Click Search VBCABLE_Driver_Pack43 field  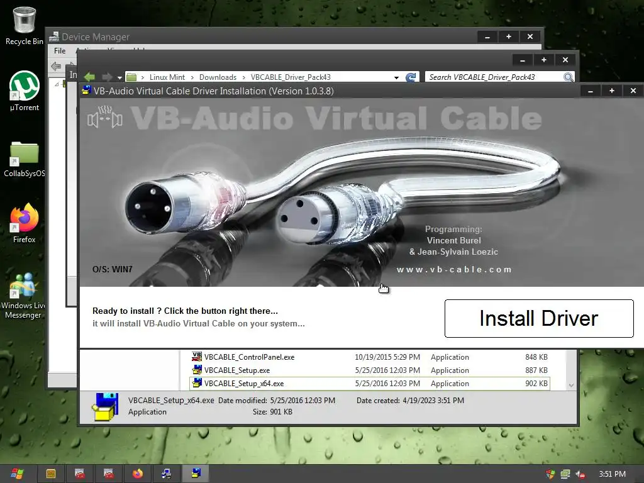coord(495,77)
